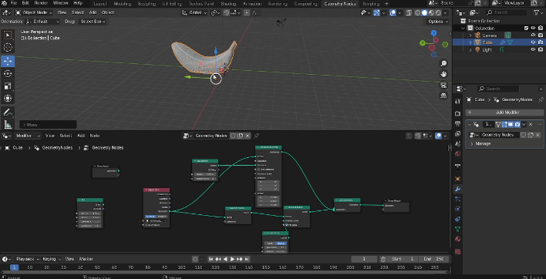The image size is (546, 279).
Task: Select the Measure tool
Action: 8,124
